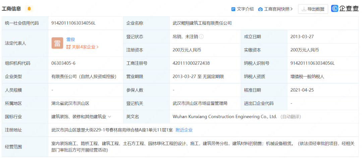This screenshot has height=158, width=362.
Task: Click 实缴资本 value 200万元人民币
Action: coord(305,50)
